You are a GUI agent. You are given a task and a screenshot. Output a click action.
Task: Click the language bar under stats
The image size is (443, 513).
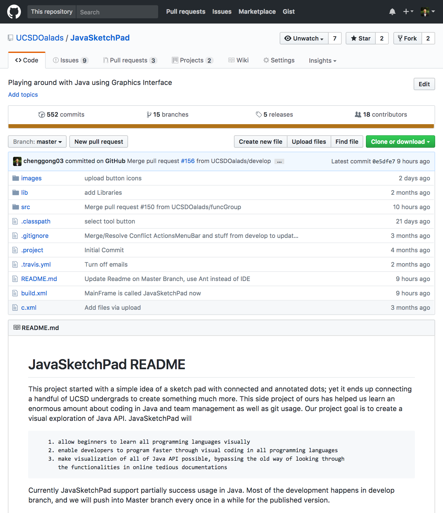click(221, 126)
